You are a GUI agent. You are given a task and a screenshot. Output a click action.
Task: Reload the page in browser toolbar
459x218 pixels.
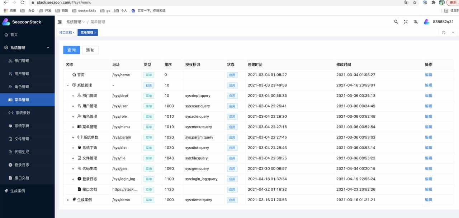[22, 3]
